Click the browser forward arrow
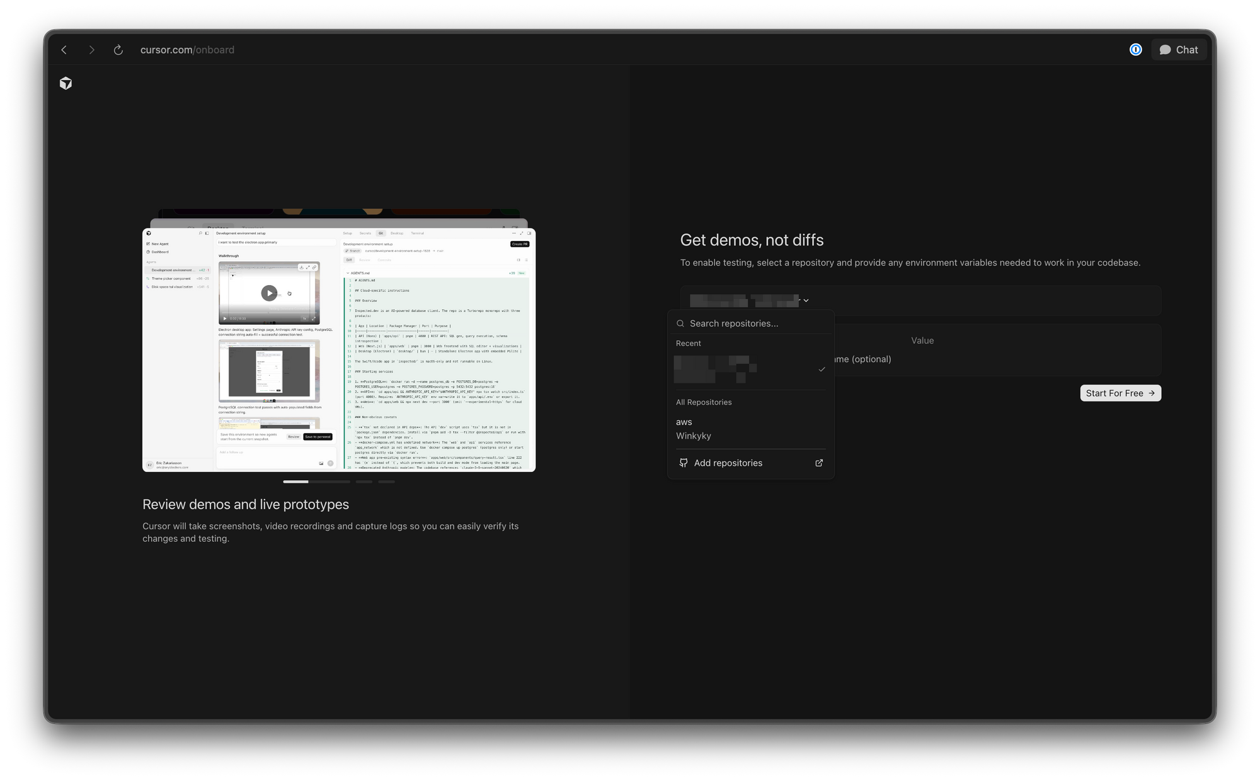The width and height of the screenshot is (1260, 781). click(x=91, y=50)
